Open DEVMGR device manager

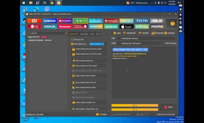[157, 33]
